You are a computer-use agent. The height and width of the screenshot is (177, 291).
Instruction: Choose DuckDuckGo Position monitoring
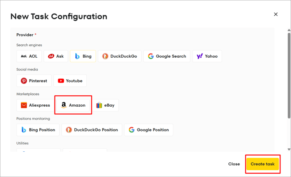[92, 130]
